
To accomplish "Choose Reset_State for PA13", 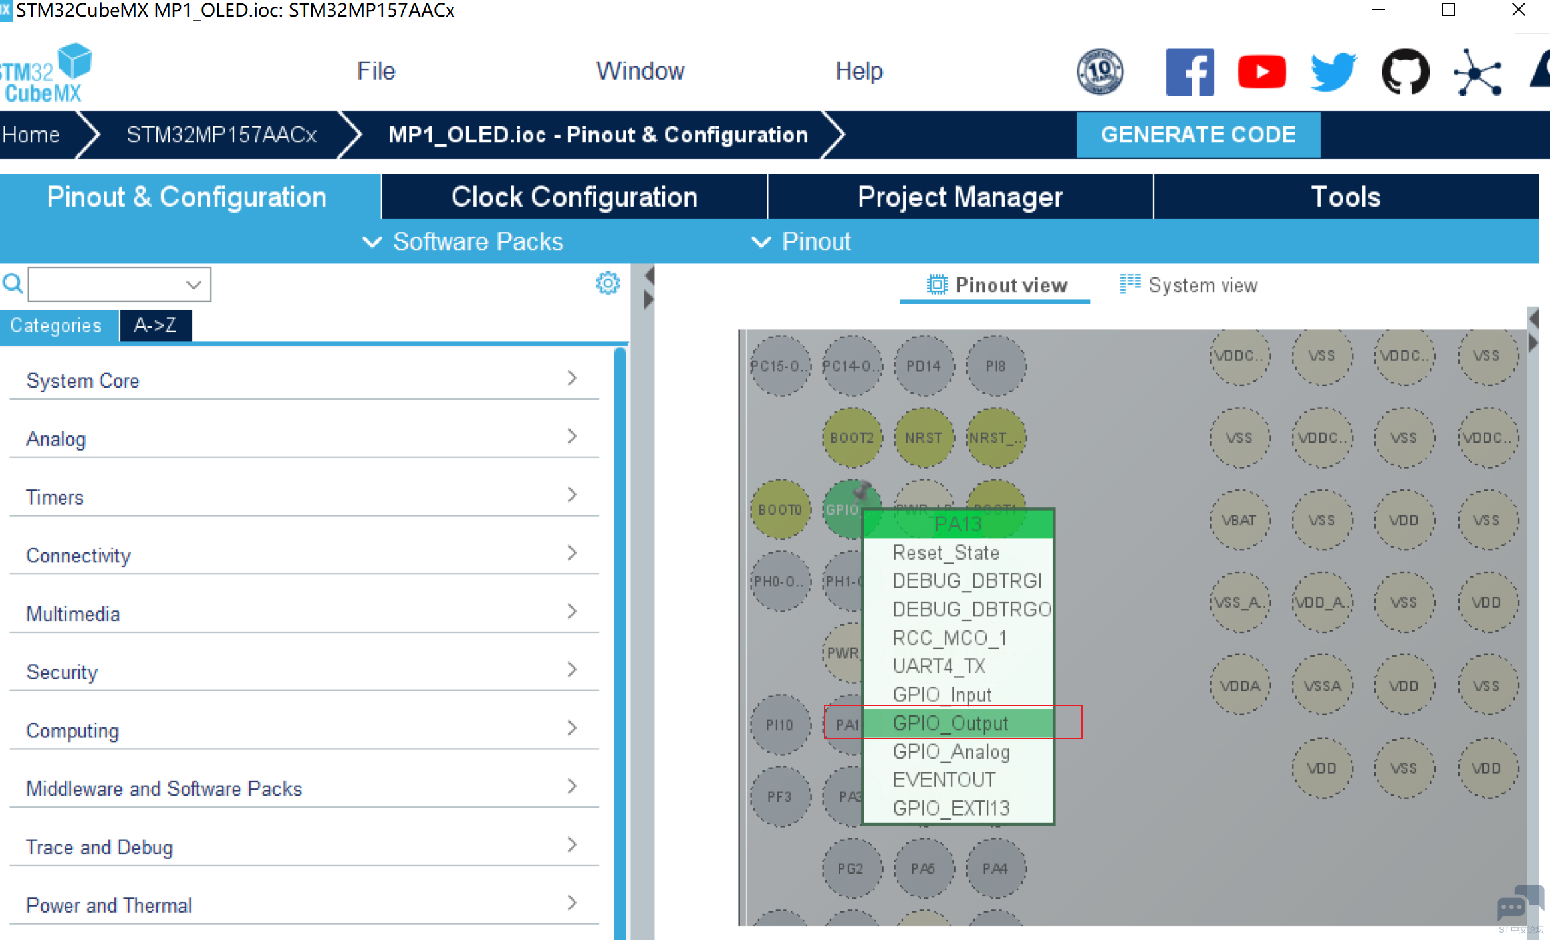I will pos(958,552).
